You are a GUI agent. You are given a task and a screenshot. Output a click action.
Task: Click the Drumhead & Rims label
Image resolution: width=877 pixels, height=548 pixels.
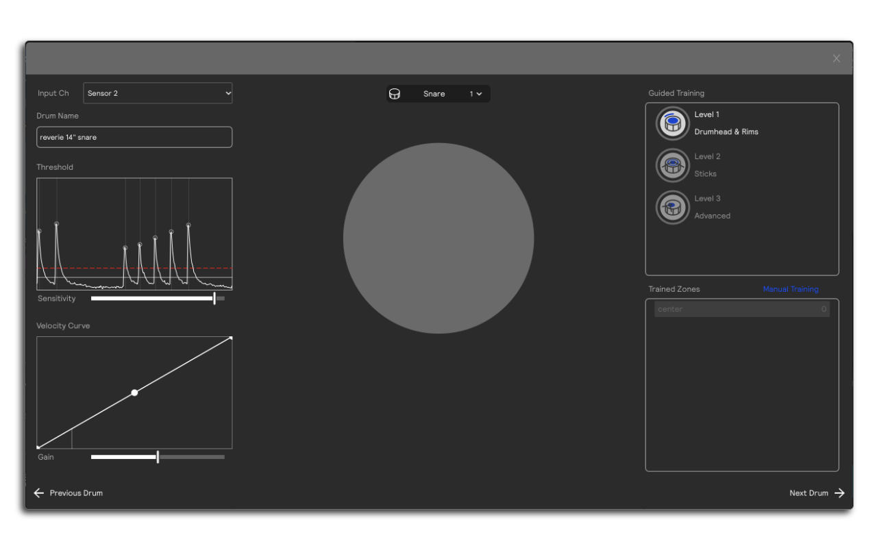726,132
